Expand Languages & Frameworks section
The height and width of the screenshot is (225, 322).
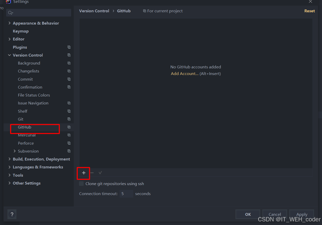tap(9, 167)
